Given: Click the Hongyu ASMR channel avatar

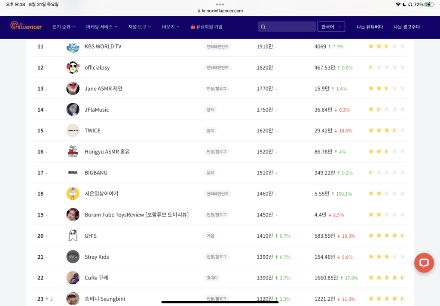Looking at the screenshot, I should (x=73, y=152).
